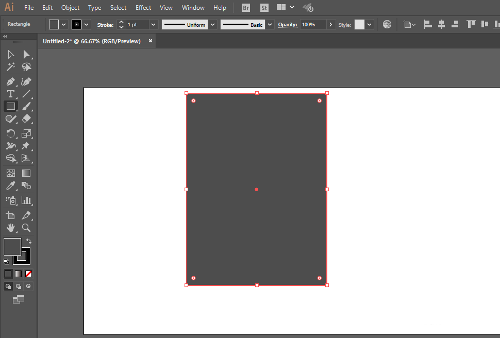The height and width of the screenshot is (338, 500).
Task: Apply solid Color mode button
Action: point(8,274)
